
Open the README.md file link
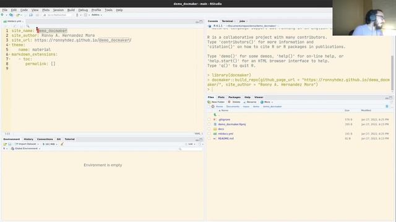click(226, 138)
